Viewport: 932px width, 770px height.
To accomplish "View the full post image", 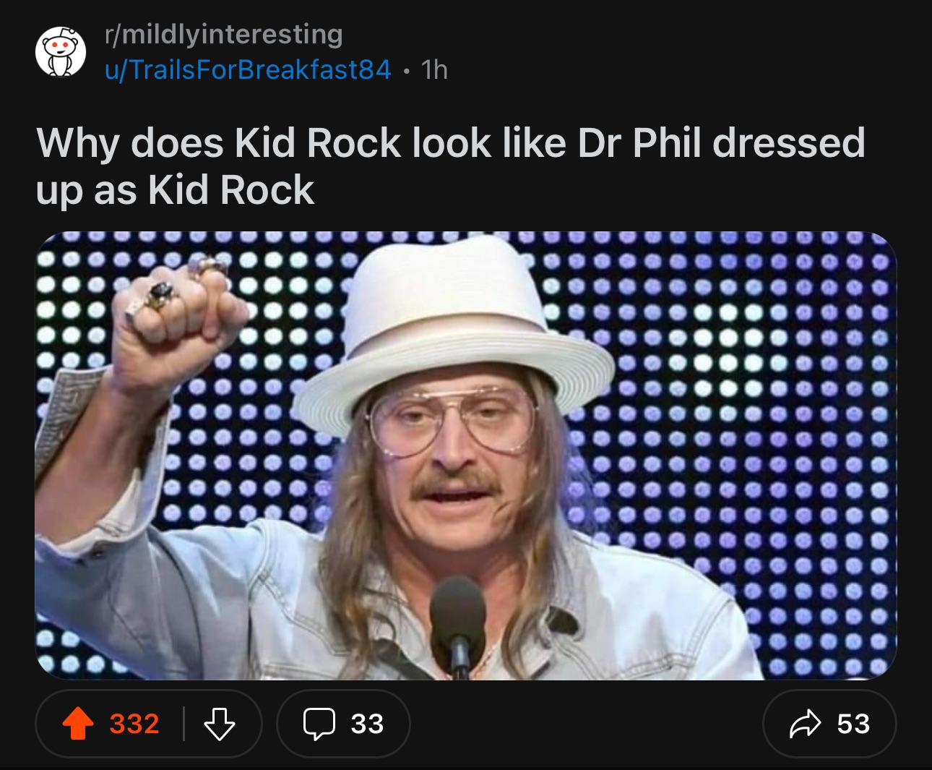I will tap(466, 455).
